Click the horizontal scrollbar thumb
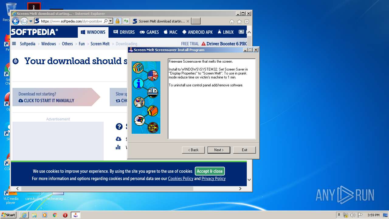Viewport: 389px width, 219px height. click(107, 189)
